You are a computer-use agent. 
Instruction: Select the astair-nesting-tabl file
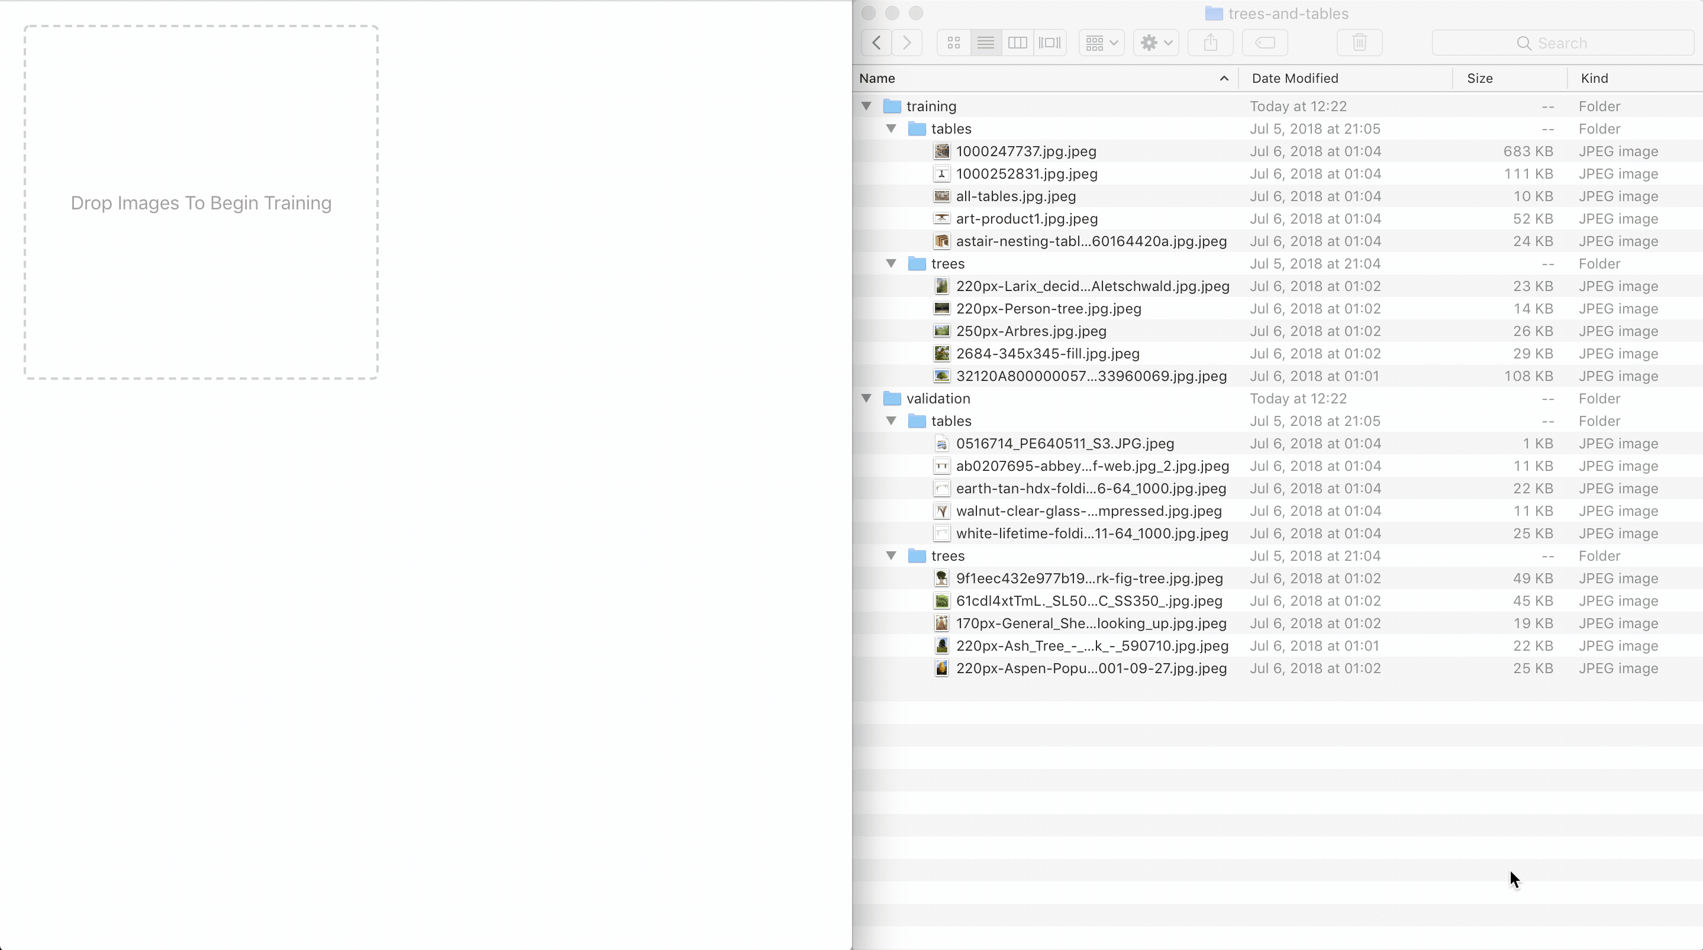coord(1091,241)
